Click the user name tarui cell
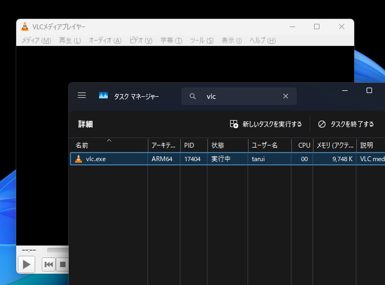 coord(258,159)
